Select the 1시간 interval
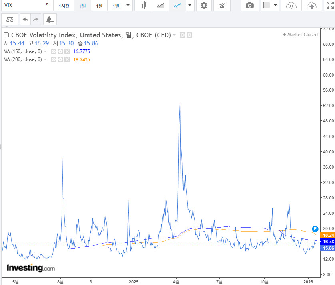Screen dimensions: 335x285 [x=64, y=5]
